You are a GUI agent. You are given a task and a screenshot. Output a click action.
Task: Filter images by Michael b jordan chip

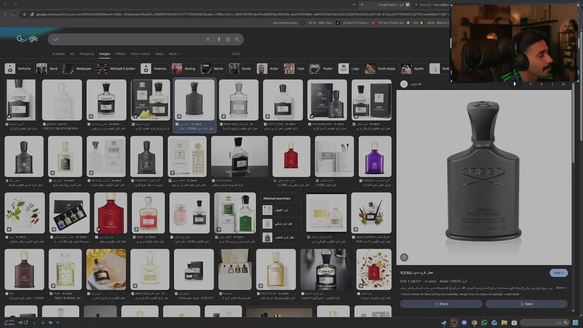point(117,69)
